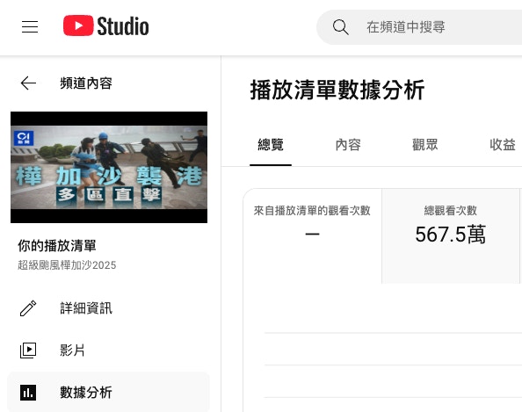Select 數據分析 in the sidebar
Screen dimensions: 522x412
click(x=108, y=392)
